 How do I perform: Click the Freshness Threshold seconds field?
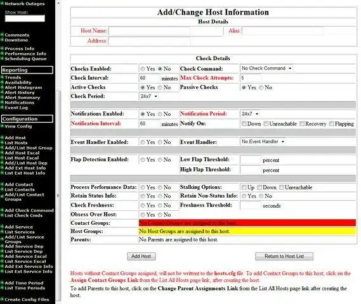251,205
